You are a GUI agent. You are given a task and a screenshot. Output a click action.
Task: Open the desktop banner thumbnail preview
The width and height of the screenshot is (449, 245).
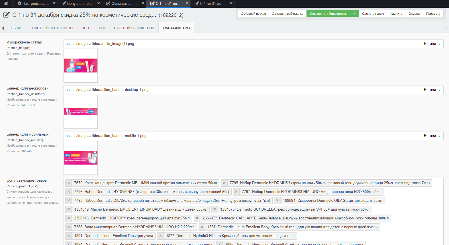(x=81, y=112)
